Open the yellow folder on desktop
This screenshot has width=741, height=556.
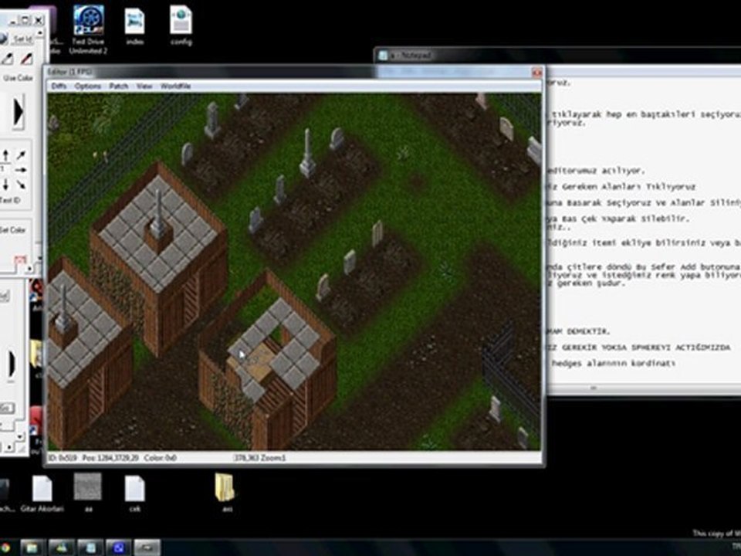(225, 492)
